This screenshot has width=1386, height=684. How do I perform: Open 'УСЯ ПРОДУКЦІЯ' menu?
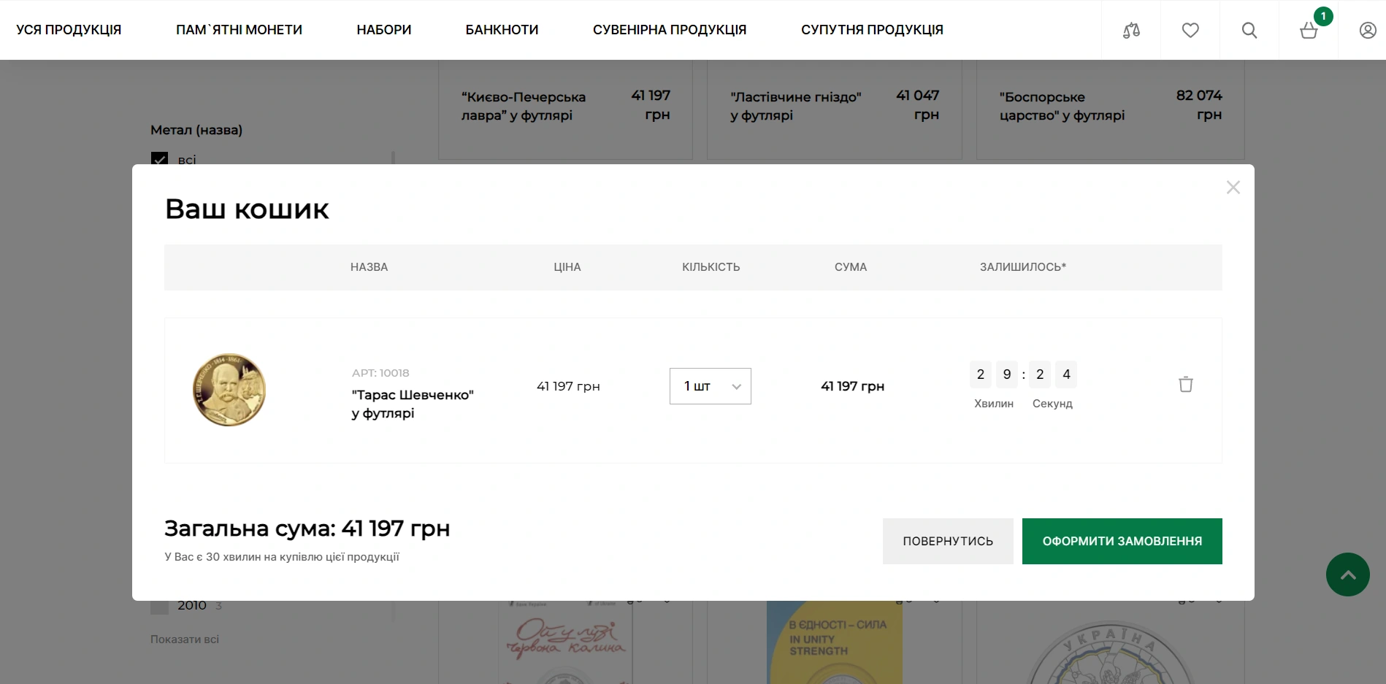point(69,30)
